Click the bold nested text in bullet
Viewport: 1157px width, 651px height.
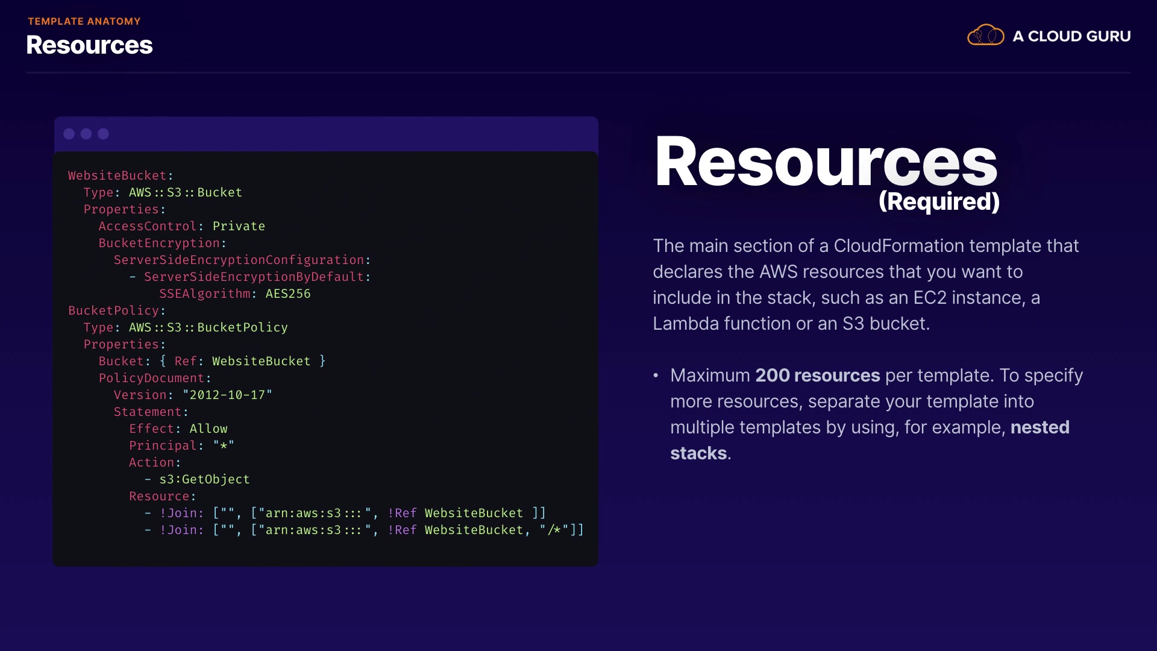pyautogui.click(x=1039, y=427)
